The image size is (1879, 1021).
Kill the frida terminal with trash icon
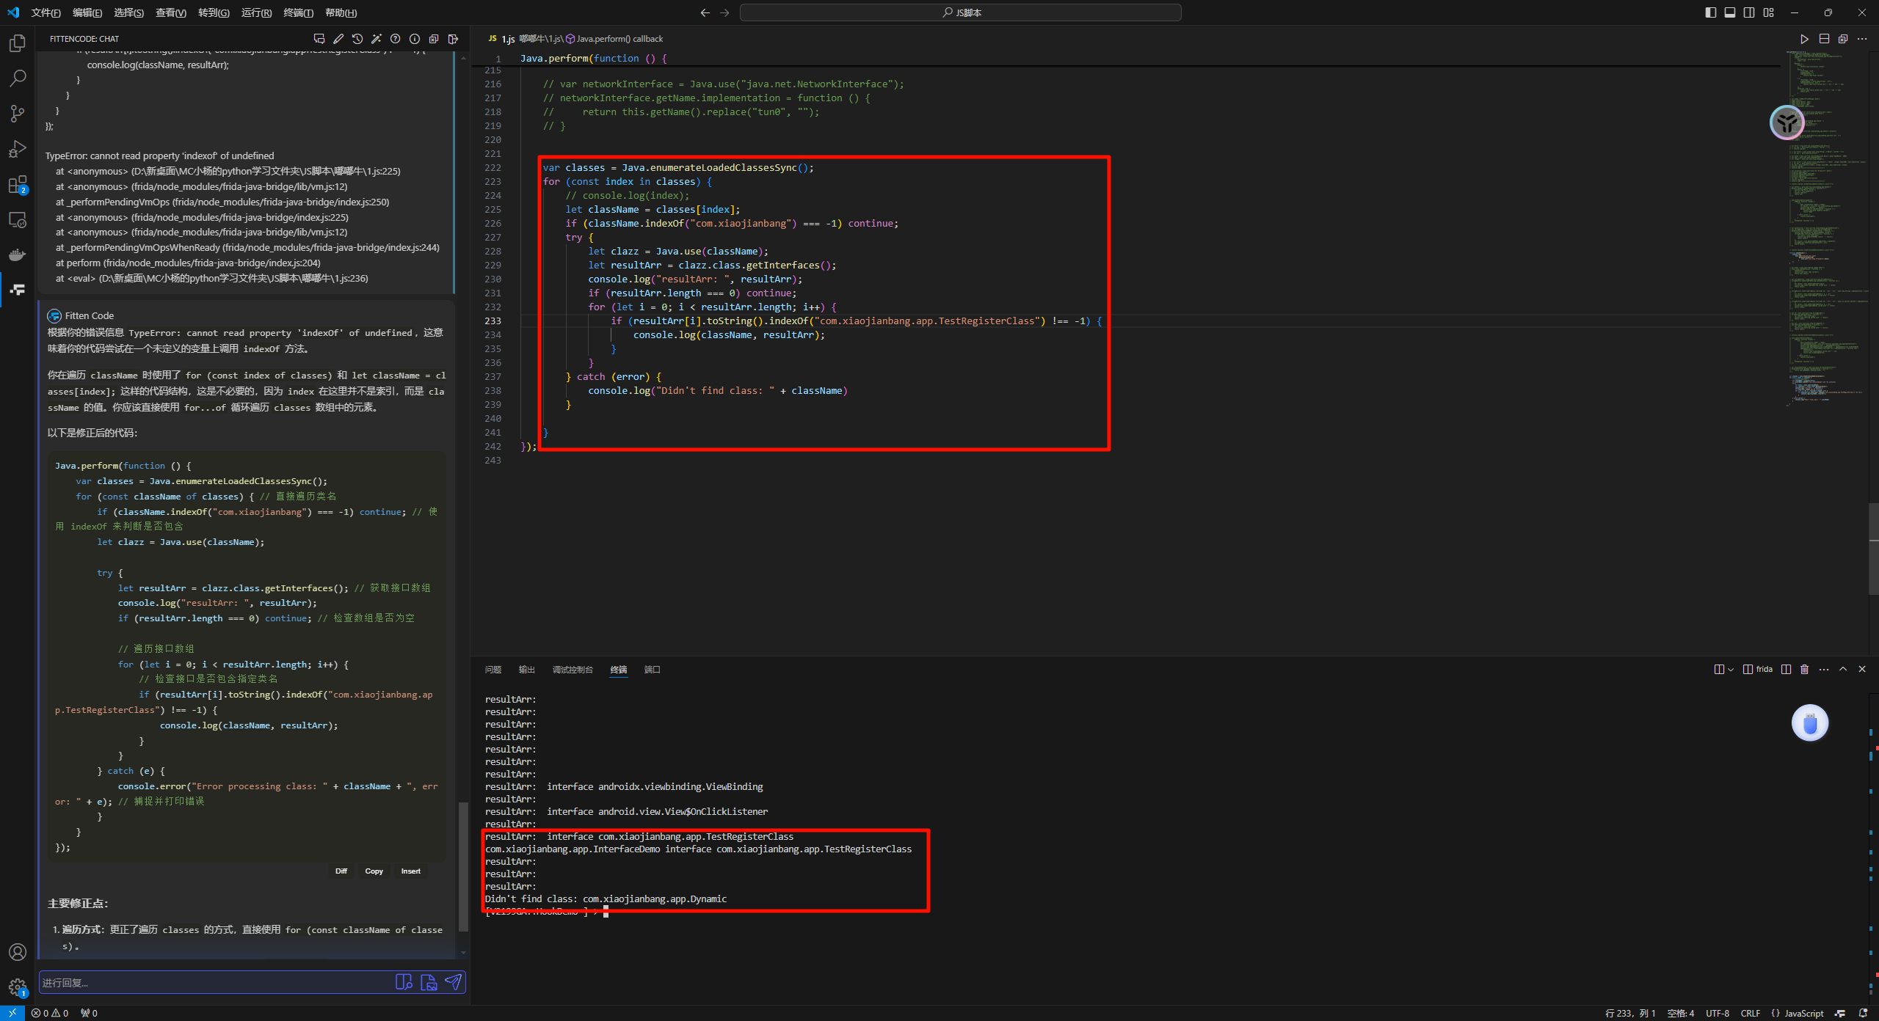1805,669
